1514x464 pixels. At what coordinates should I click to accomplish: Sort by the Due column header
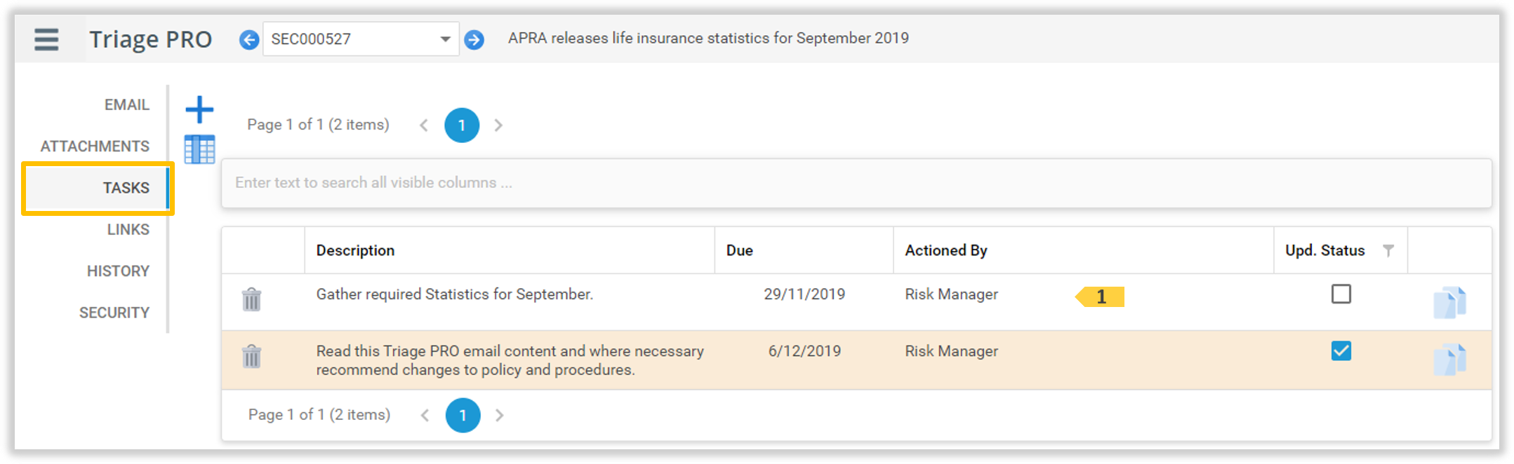pos(740,251)
